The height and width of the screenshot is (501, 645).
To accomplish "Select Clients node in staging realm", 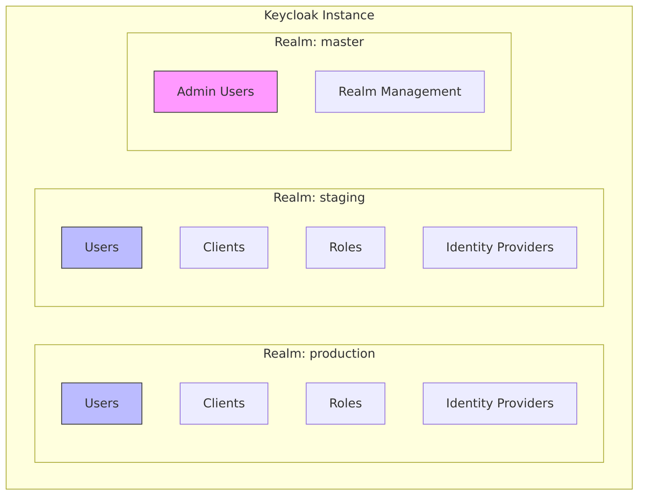I will pos(224,248).
